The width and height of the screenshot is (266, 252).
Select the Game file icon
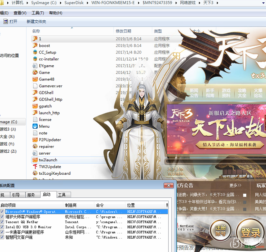coord(35,72)
